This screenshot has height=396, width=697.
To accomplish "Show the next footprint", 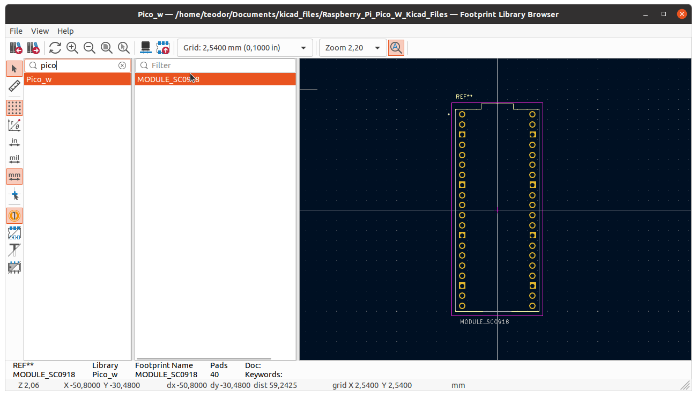I will [33, 48].
